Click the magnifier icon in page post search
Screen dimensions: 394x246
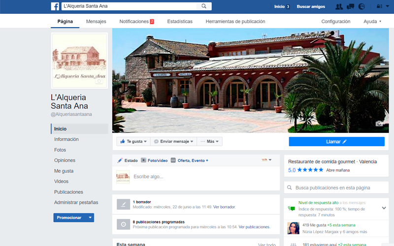tap(290, 187)
